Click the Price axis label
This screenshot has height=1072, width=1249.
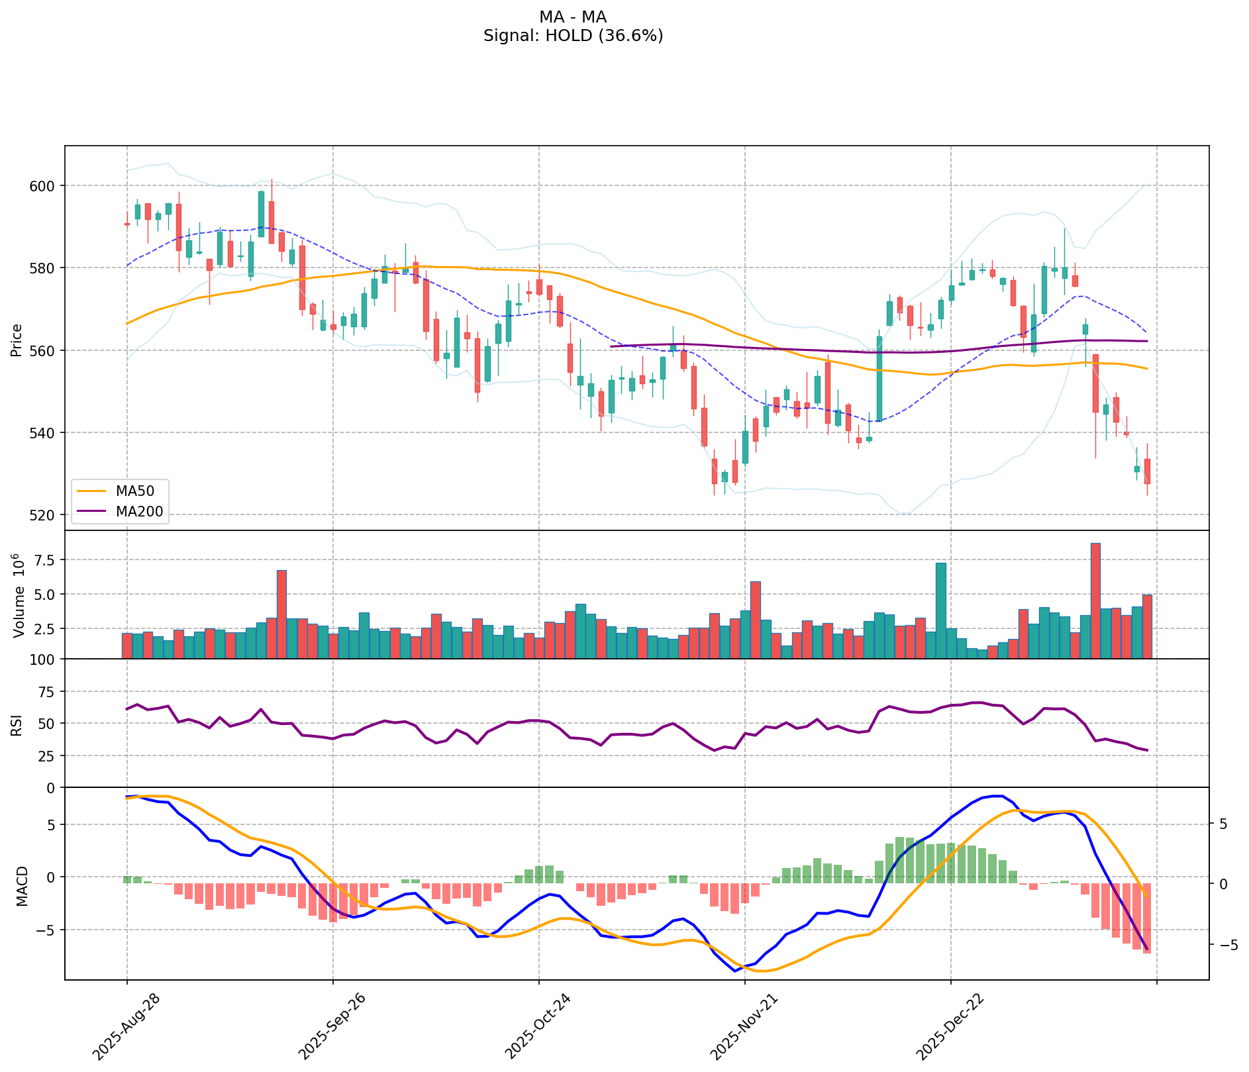pyautogui.click(x=17, y=340)
